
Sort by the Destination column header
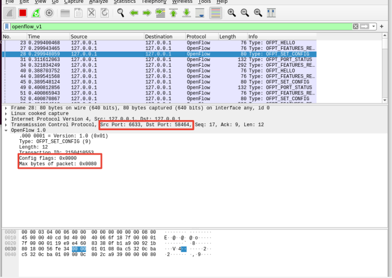pos(165,36)
